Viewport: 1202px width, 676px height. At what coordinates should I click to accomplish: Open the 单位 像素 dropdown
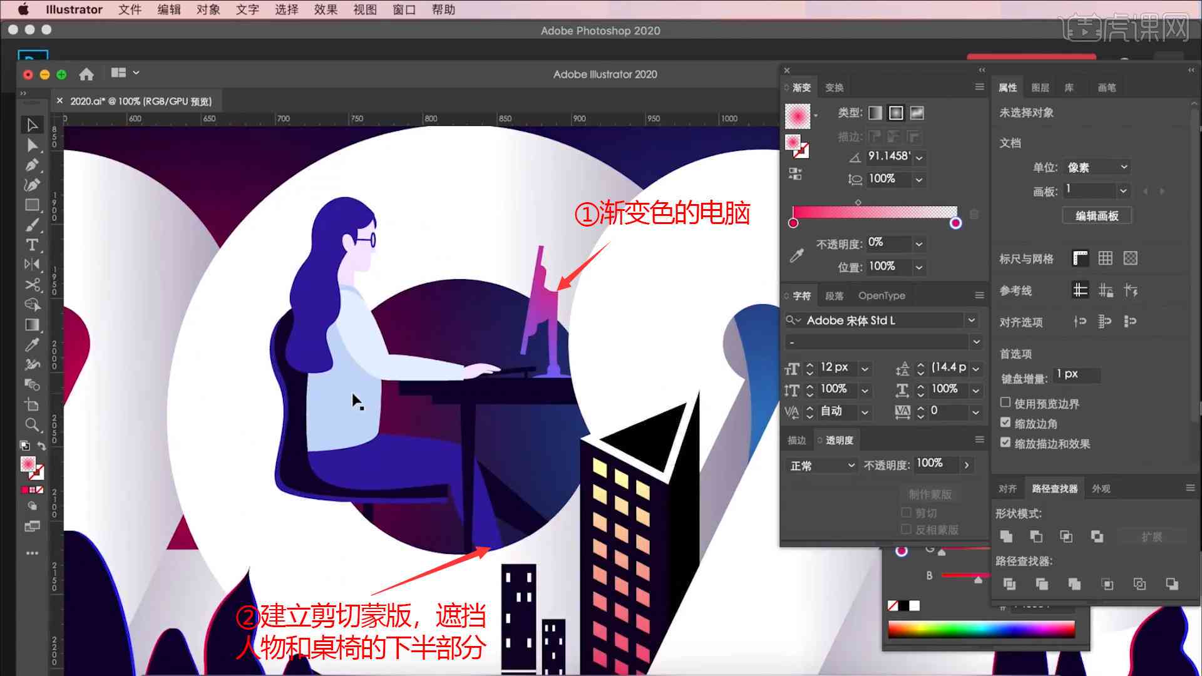[x=1097, y=167]
